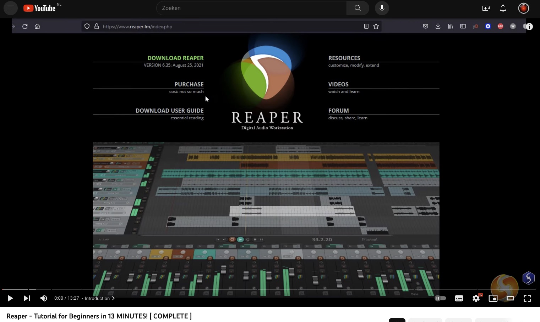
Task: Click the padlock site security icon
Action: point(97,26)
